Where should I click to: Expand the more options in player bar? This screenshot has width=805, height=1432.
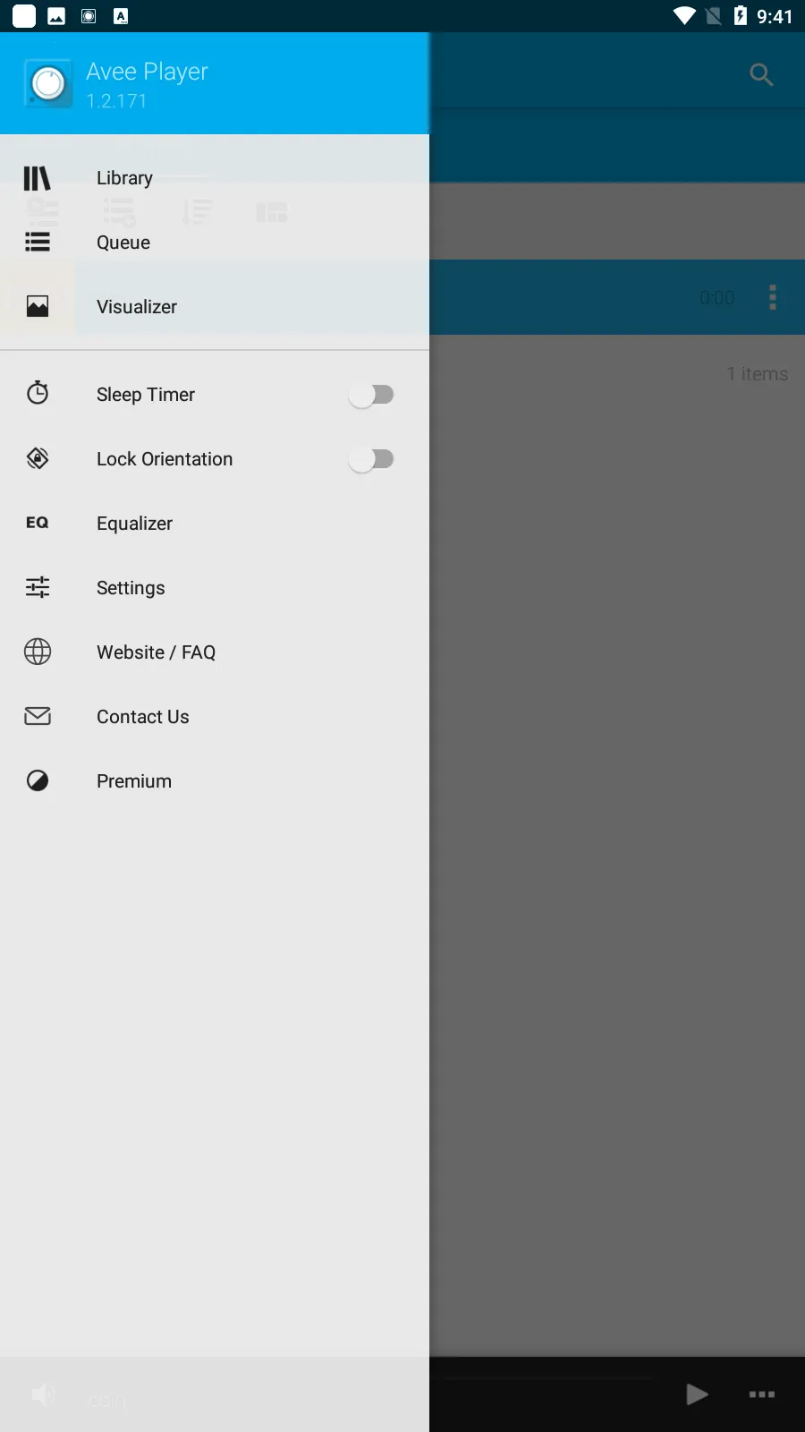(x=761, y=1394)
